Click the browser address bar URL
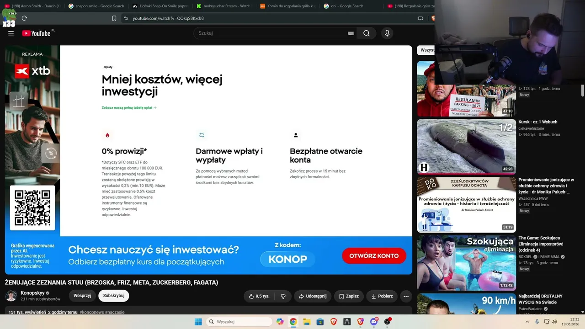Viewport: 585px width, 329px height. (x=168, y=18)
